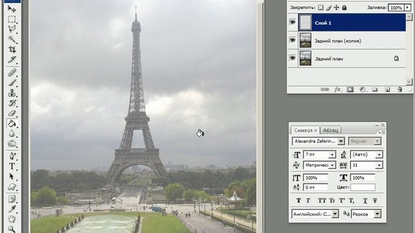415x233 pixels.
Task: Select the Sponge tool
Action: click(12, 144)
